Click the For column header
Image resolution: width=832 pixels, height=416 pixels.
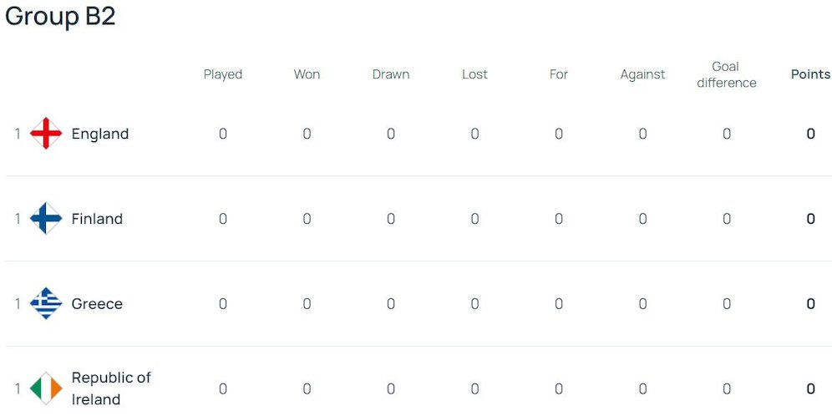coord(559,74)
